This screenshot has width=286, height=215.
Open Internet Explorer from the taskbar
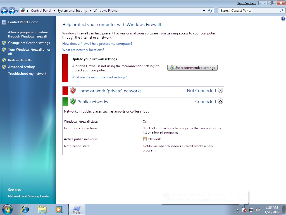(x=25, y=209)
